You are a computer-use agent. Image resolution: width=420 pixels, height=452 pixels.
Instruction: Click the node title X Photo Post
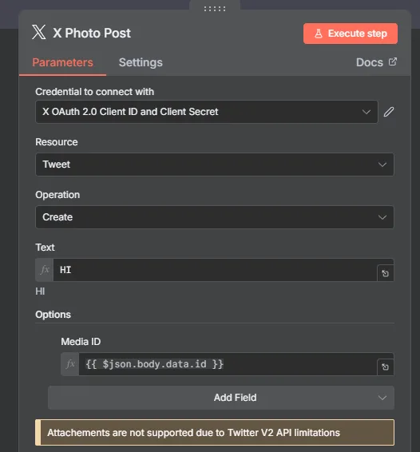click(92, 34)
